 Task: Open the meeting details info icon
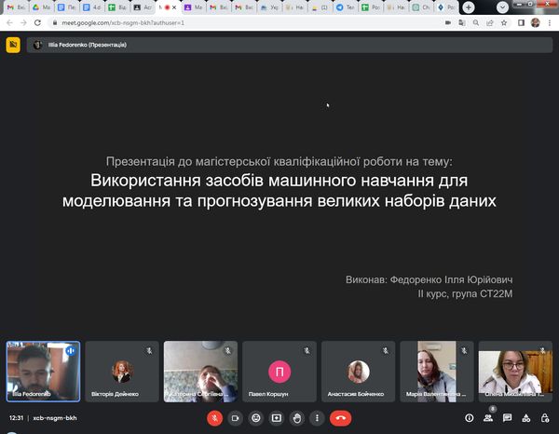469,418
